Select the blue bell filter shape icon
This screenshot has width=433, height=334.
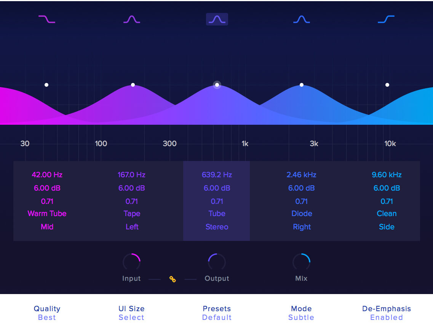coord(302,19)
